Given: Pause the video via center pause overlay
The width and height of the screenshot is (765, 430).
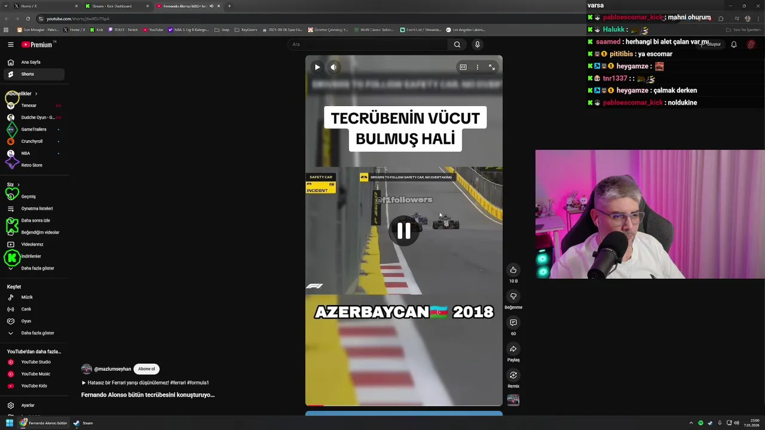Looking at the screenshot, I should pos(404,231).
